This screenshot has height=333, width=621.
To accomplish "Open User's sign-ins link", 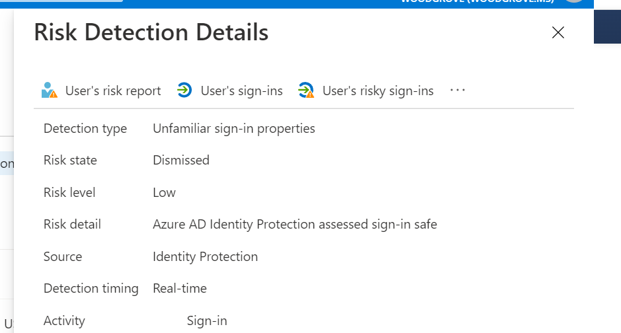I will point(241,91).
